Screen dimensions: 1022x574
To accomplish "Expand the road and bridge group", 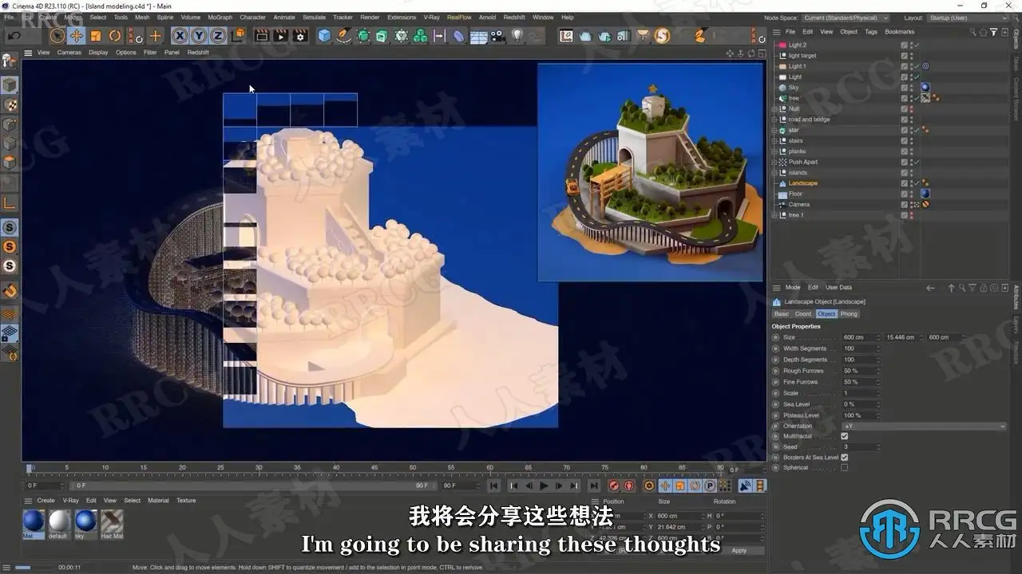I will click(775, 120).
